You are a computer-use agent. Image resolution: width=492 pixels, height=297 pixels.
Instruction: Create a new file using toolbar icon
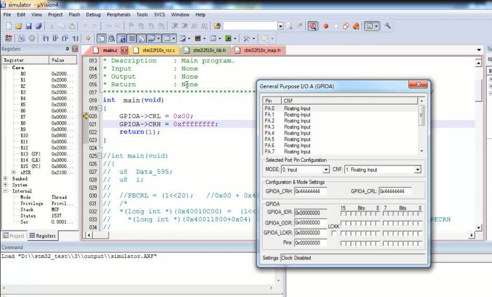(9, 26)
